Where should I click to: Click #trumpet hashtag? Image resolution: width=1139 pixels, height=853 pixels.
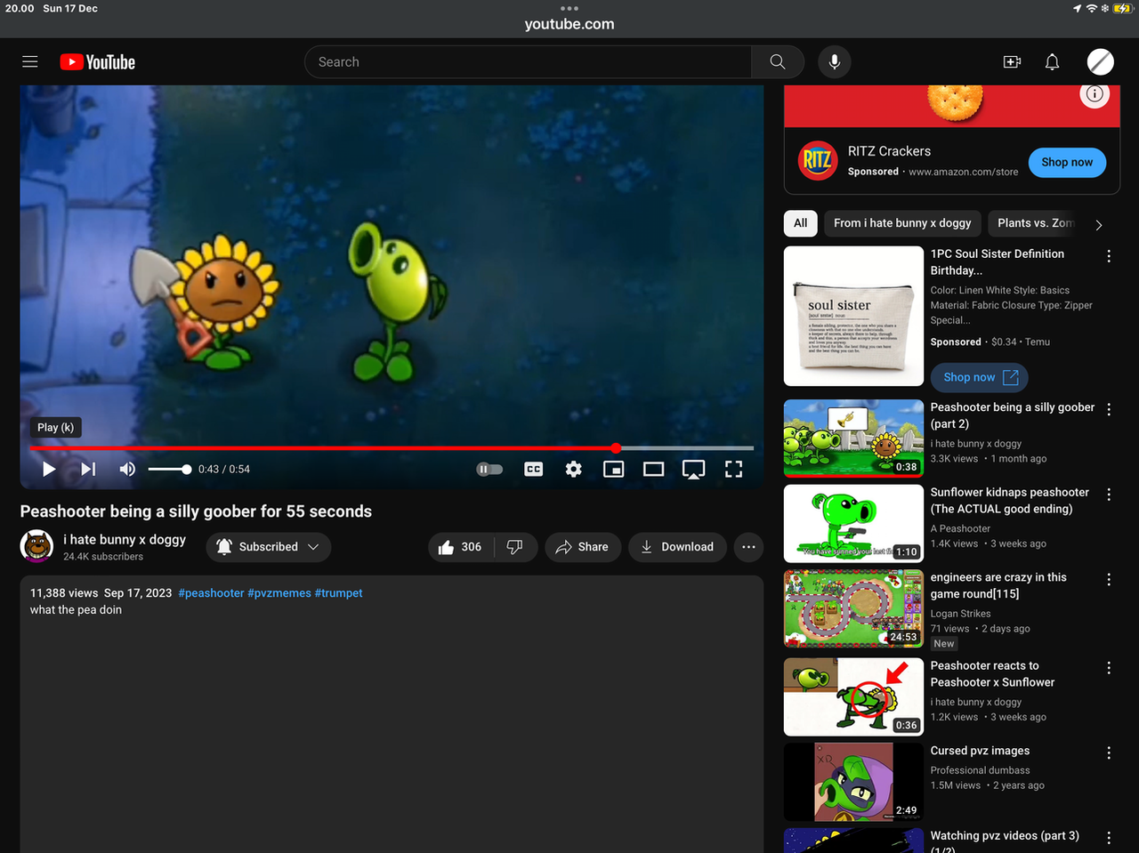pos(339,593)
